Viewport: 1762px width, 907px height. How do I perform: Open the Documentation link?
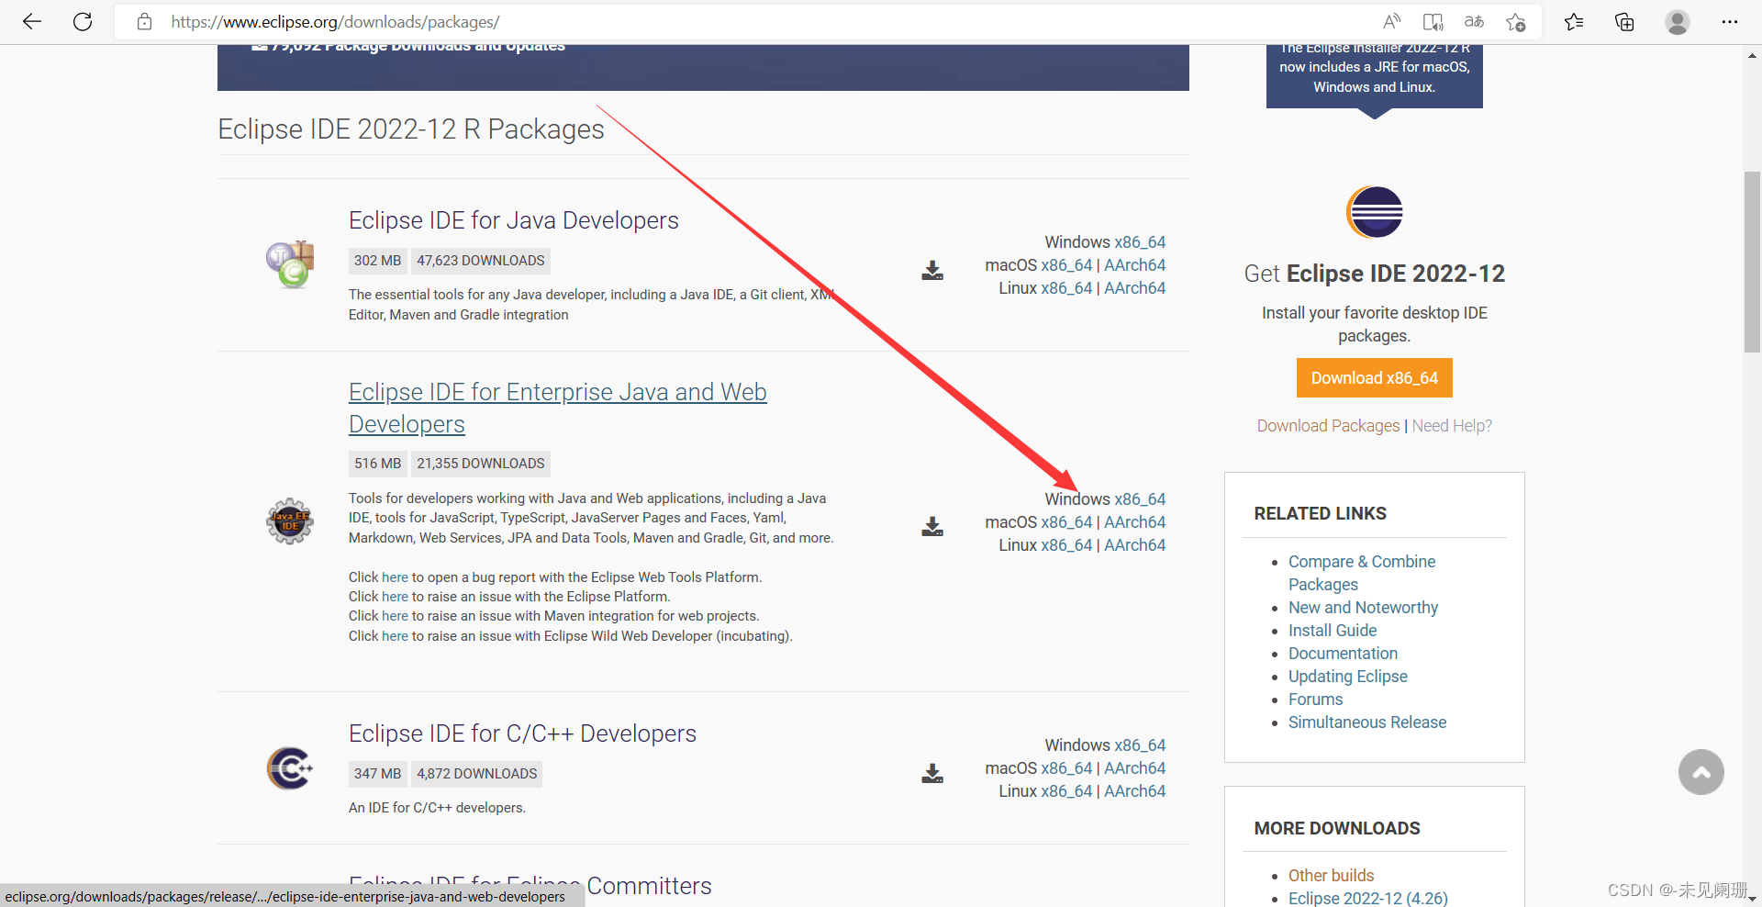point(1343,654)
